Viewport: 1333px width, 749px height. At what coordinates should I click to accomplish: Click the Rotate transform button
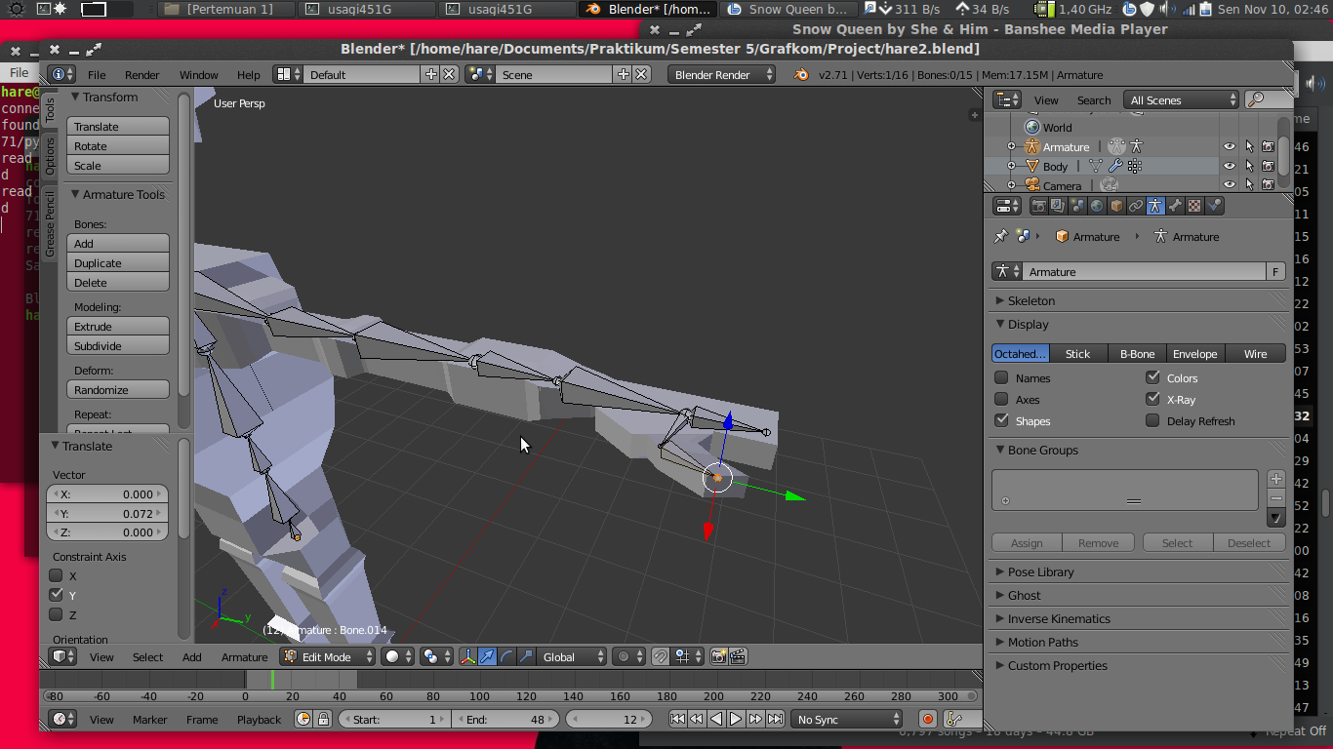[118, 145]
